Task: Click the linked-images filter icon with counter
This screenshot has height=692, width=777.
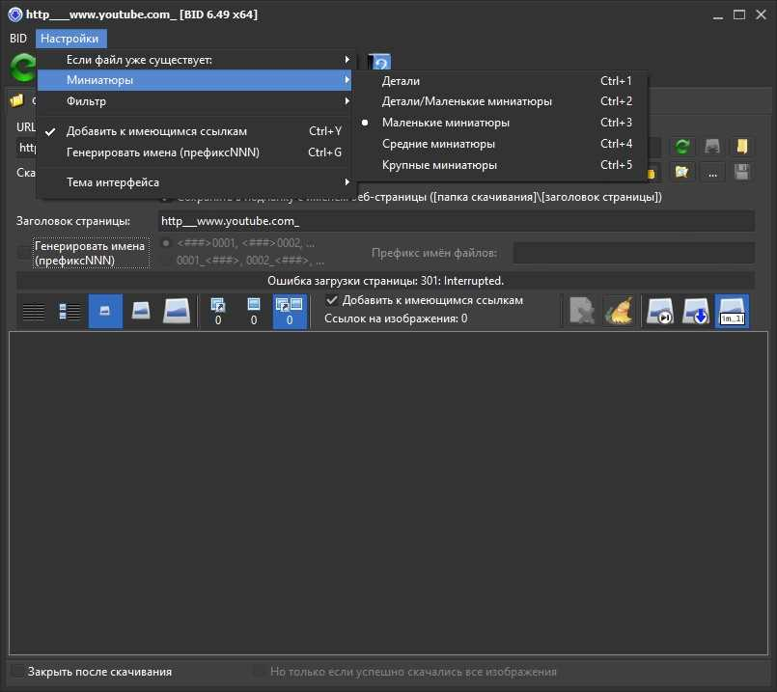Action: tap(218, 312)
